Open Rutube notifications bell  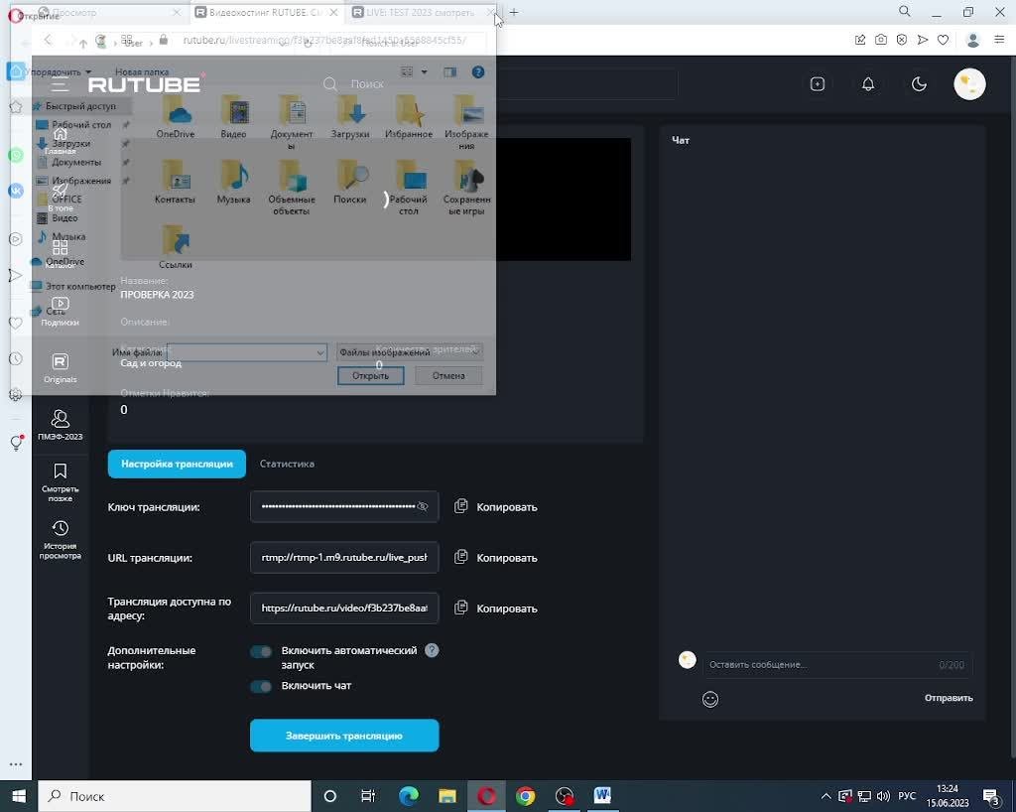click(x=868, y=84)
